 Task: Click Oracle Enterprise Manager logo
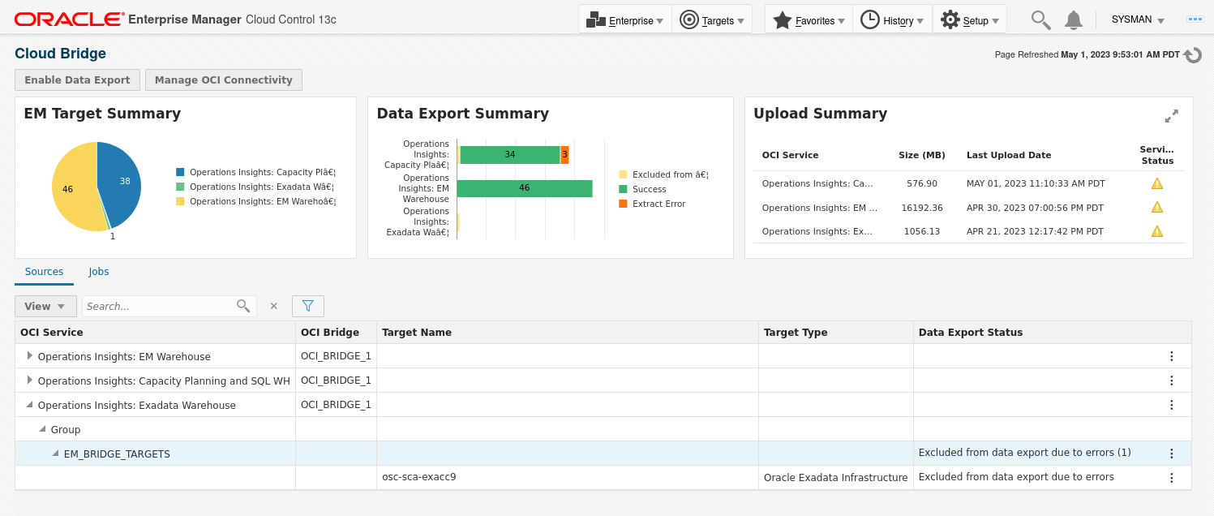pyautogui.click(x=175, y=19)
